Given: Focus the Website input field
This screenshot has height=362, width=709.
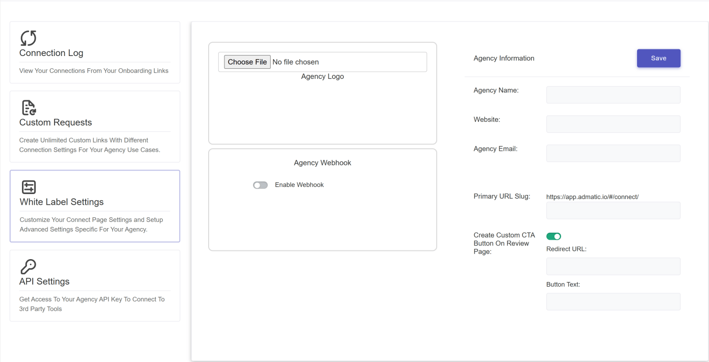Looking at the screenshot, I should (x=613, y=124).
